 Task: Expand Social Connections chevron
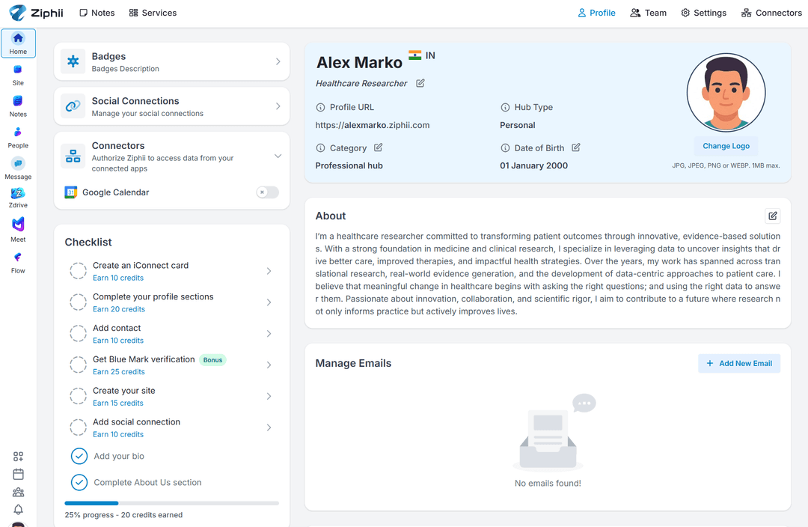[x=278, y=106]
